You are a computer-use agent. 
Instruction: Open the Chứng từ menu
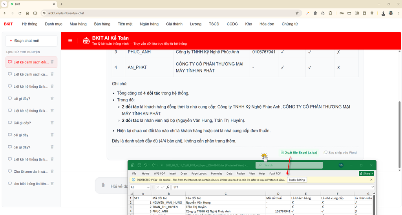click(x=290, y=24)
